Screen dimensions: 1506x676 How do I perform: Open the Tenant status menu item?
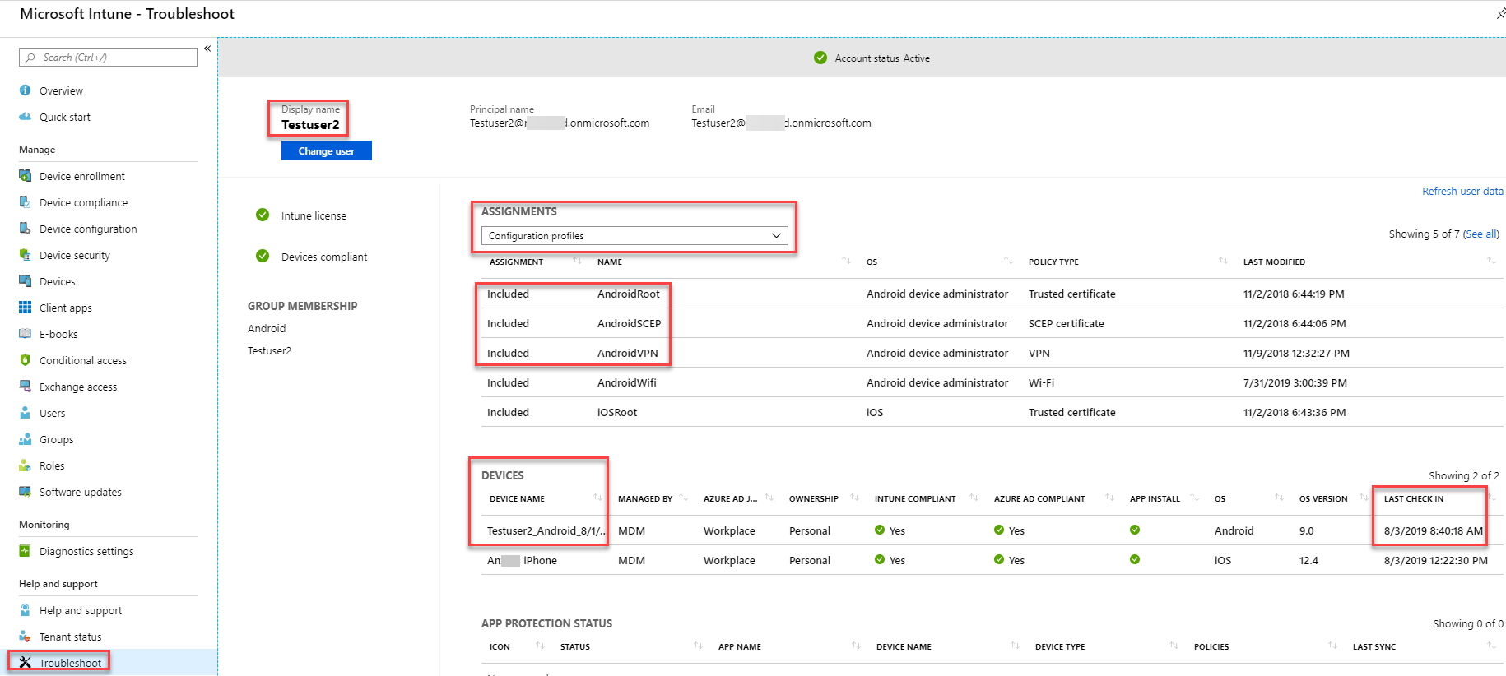click(71, 637)
